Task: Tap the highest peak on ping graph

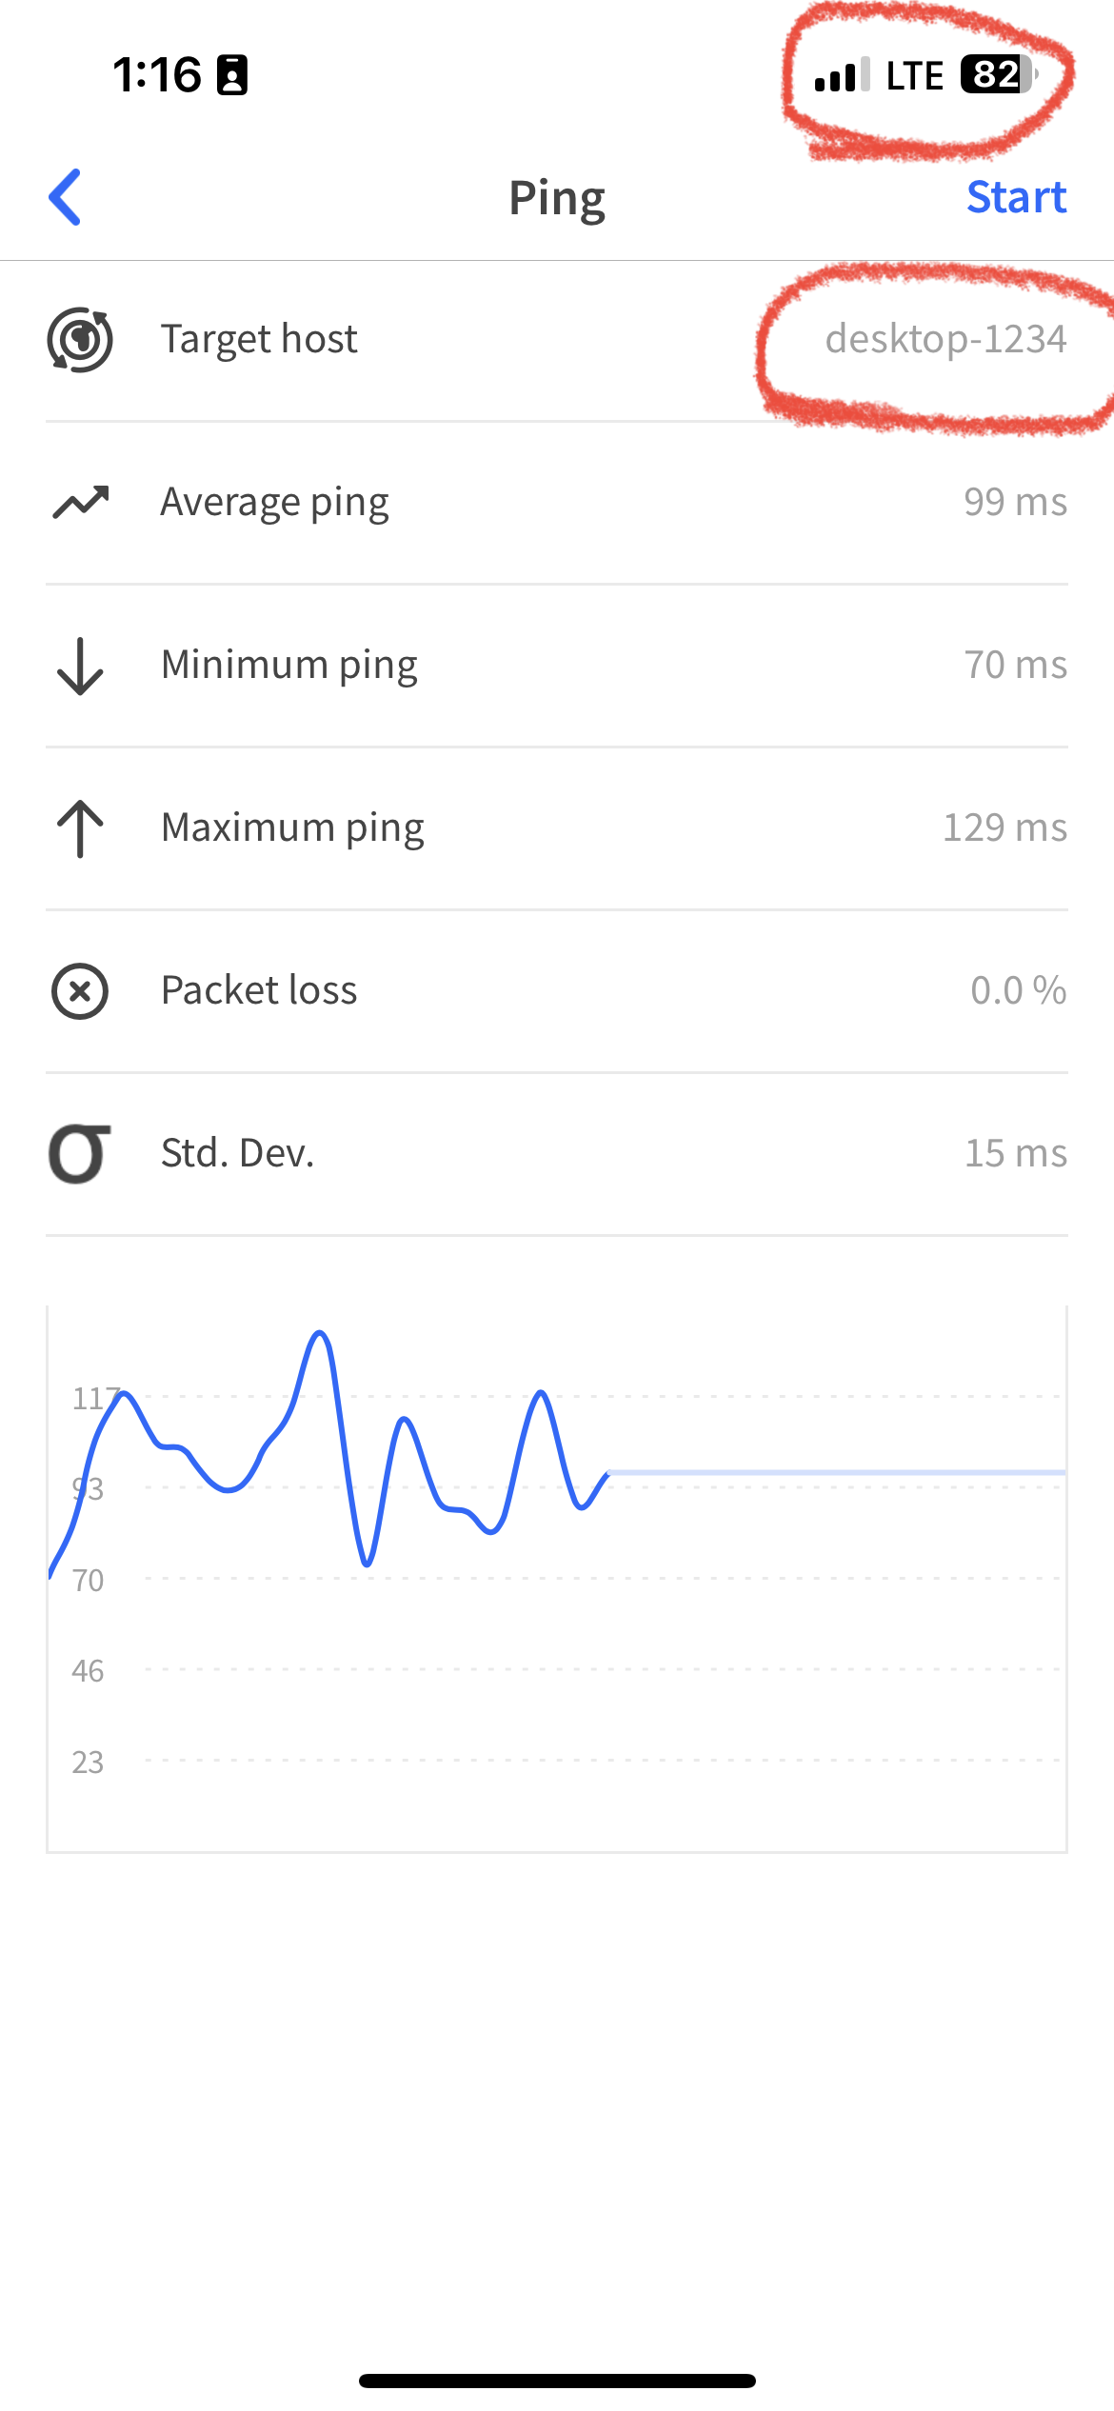Action: click(320, 1334)
